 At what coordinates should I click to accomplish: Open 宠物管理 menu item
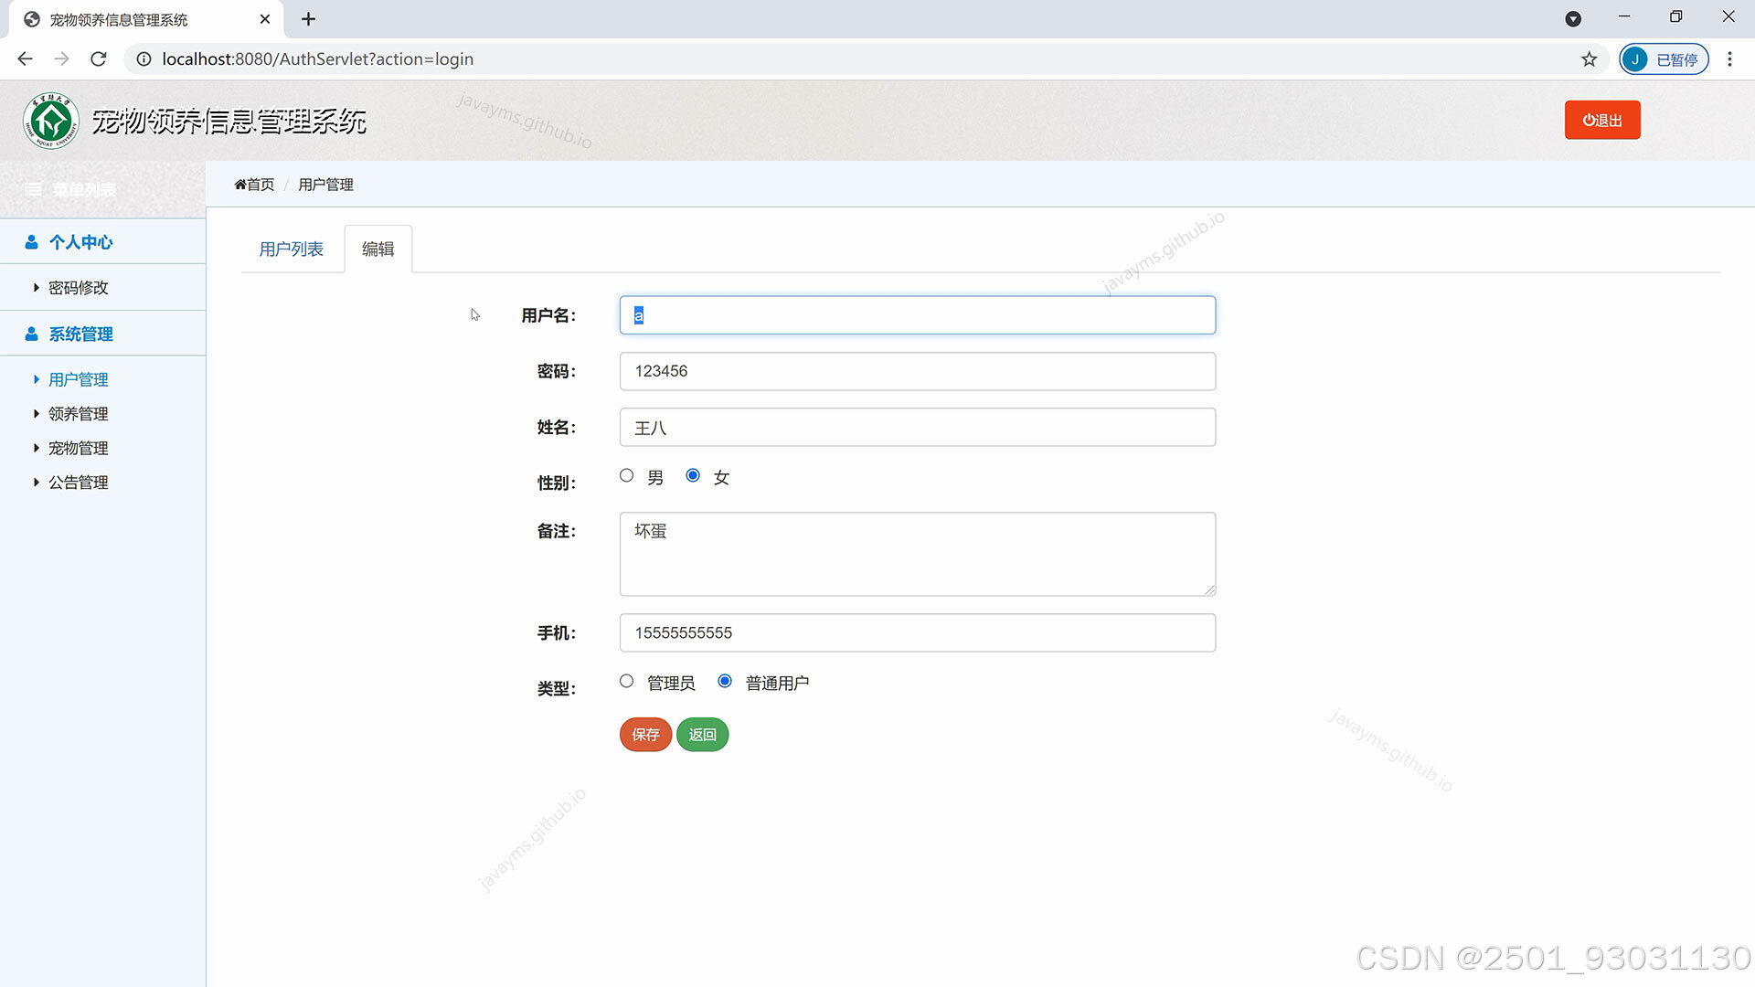79,448
